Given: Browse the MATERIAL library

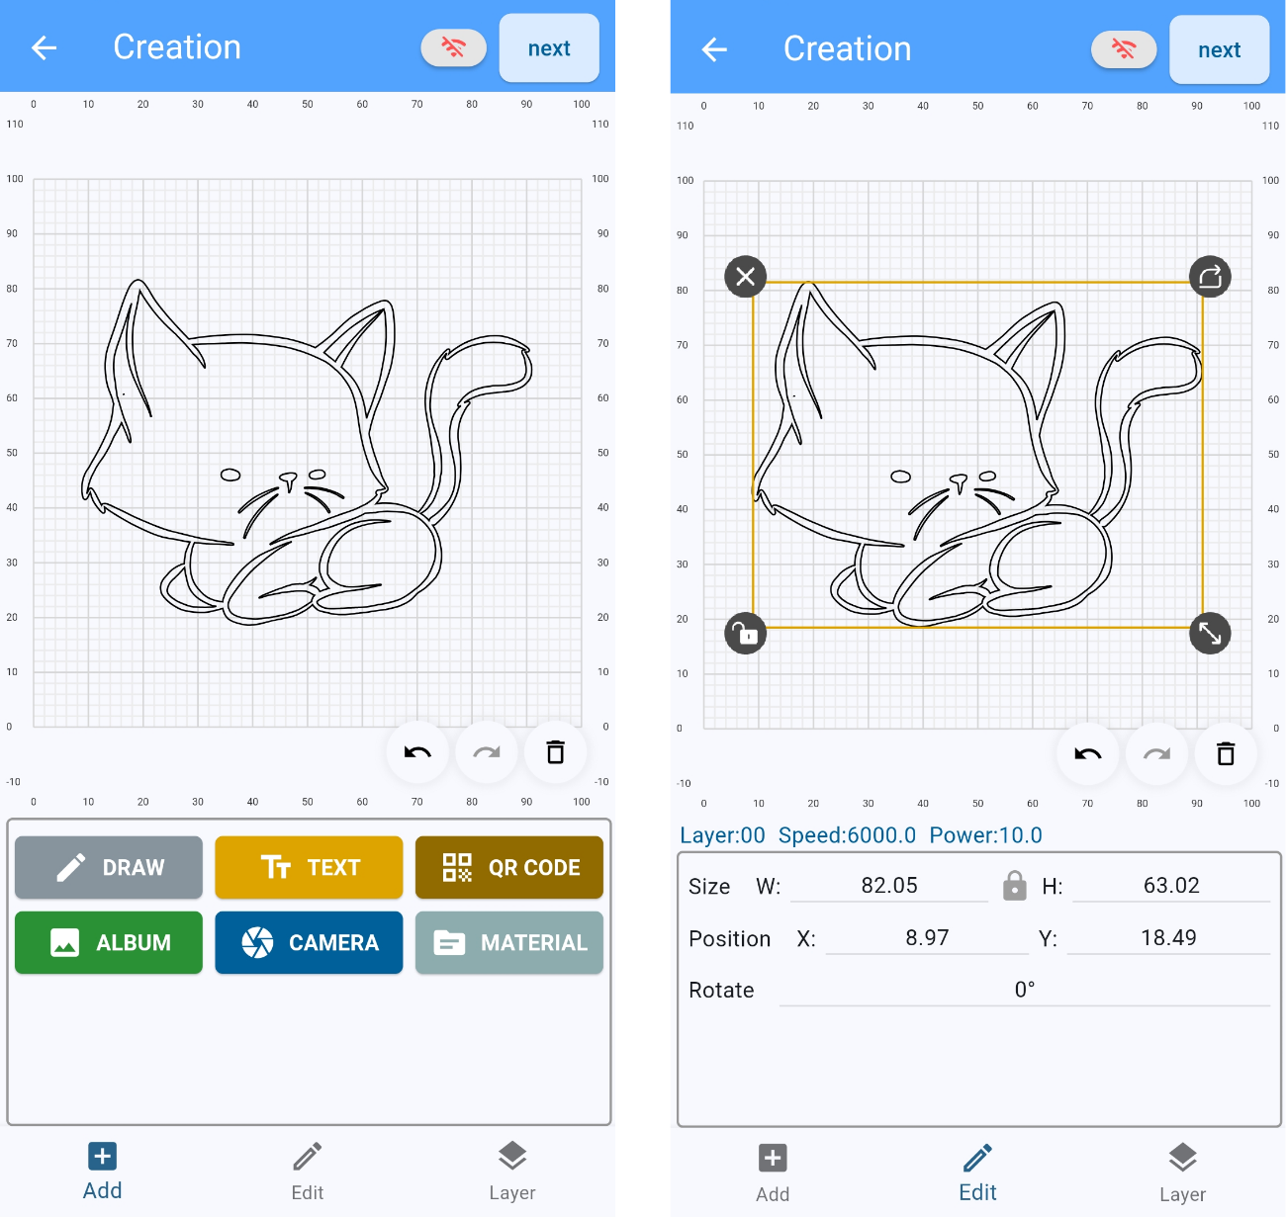Looking at the screenshot, I should [509, 942].
